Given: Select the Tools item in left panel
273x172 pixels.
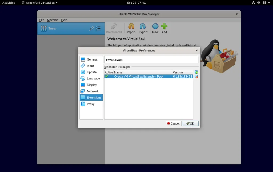Looking at the screenshot, I should pos(71,29).
